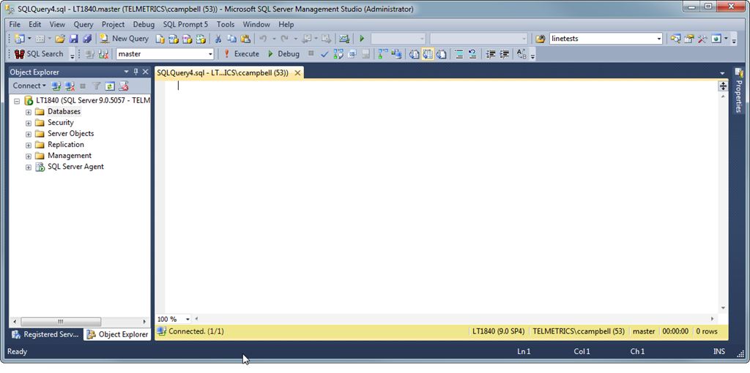The height and width of the screenshot is (373, 750).
Task: Click the Save icon in the toolbar
Action: pos(74,39)
